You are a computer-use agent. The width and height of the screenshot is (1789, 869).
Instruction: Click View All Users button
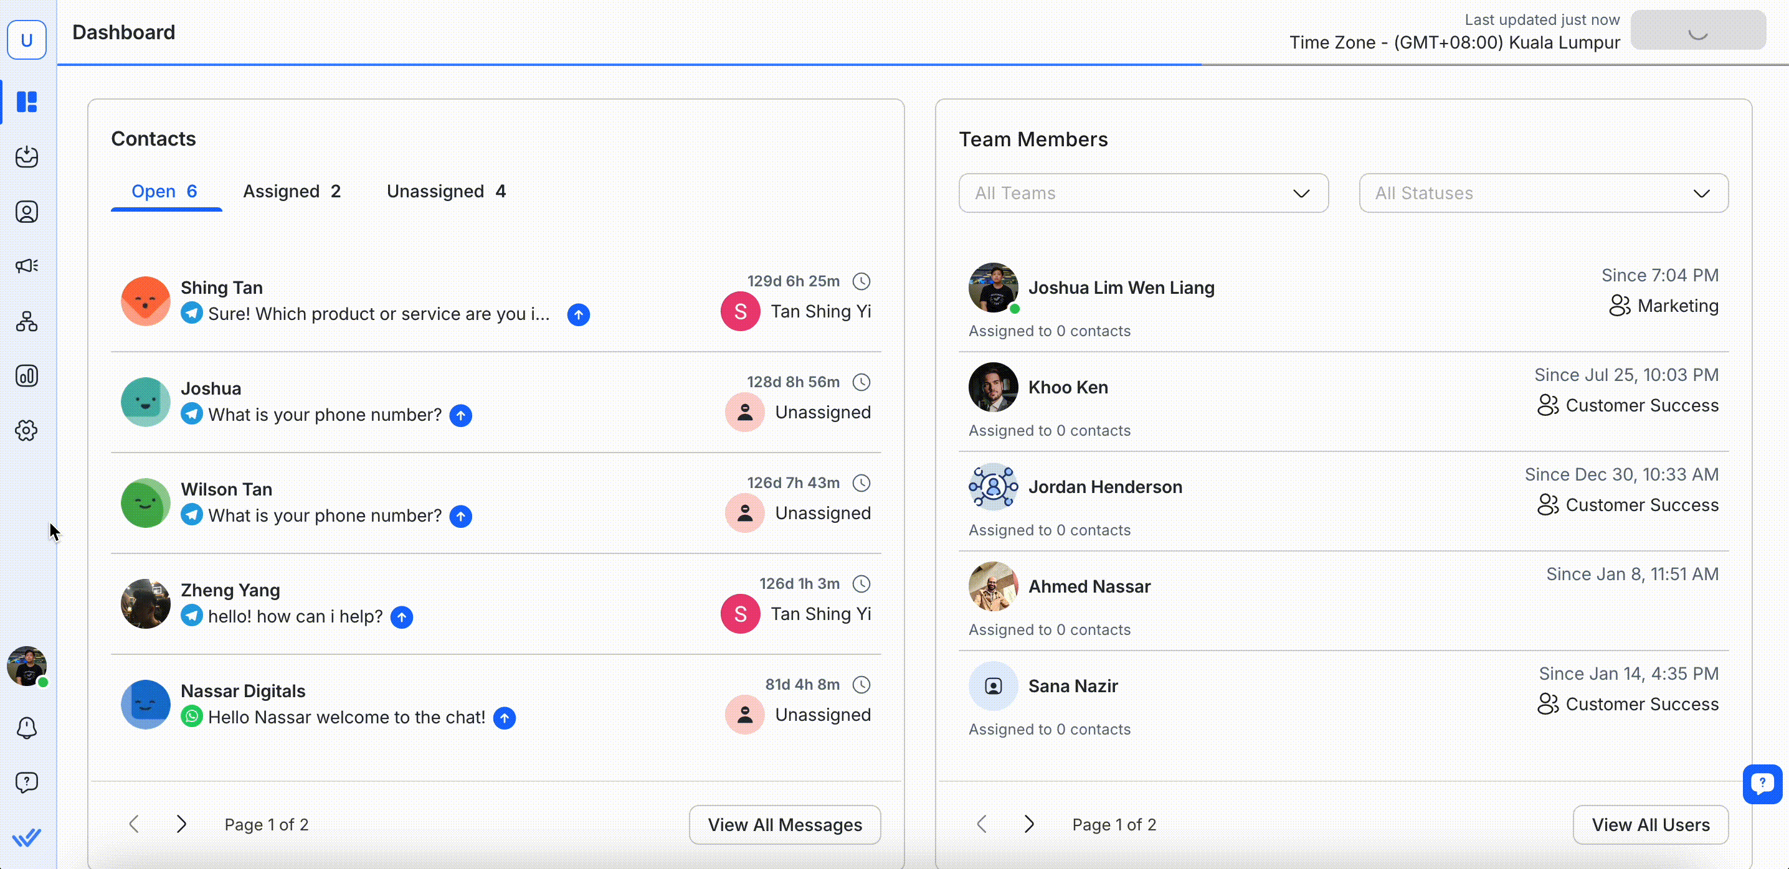[1650, 825]
